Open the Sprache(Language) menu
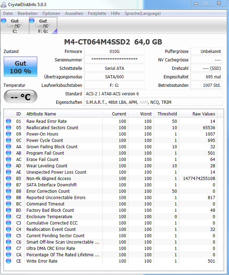The width and height of the screenshot is (229, 275). pos(143,13)
